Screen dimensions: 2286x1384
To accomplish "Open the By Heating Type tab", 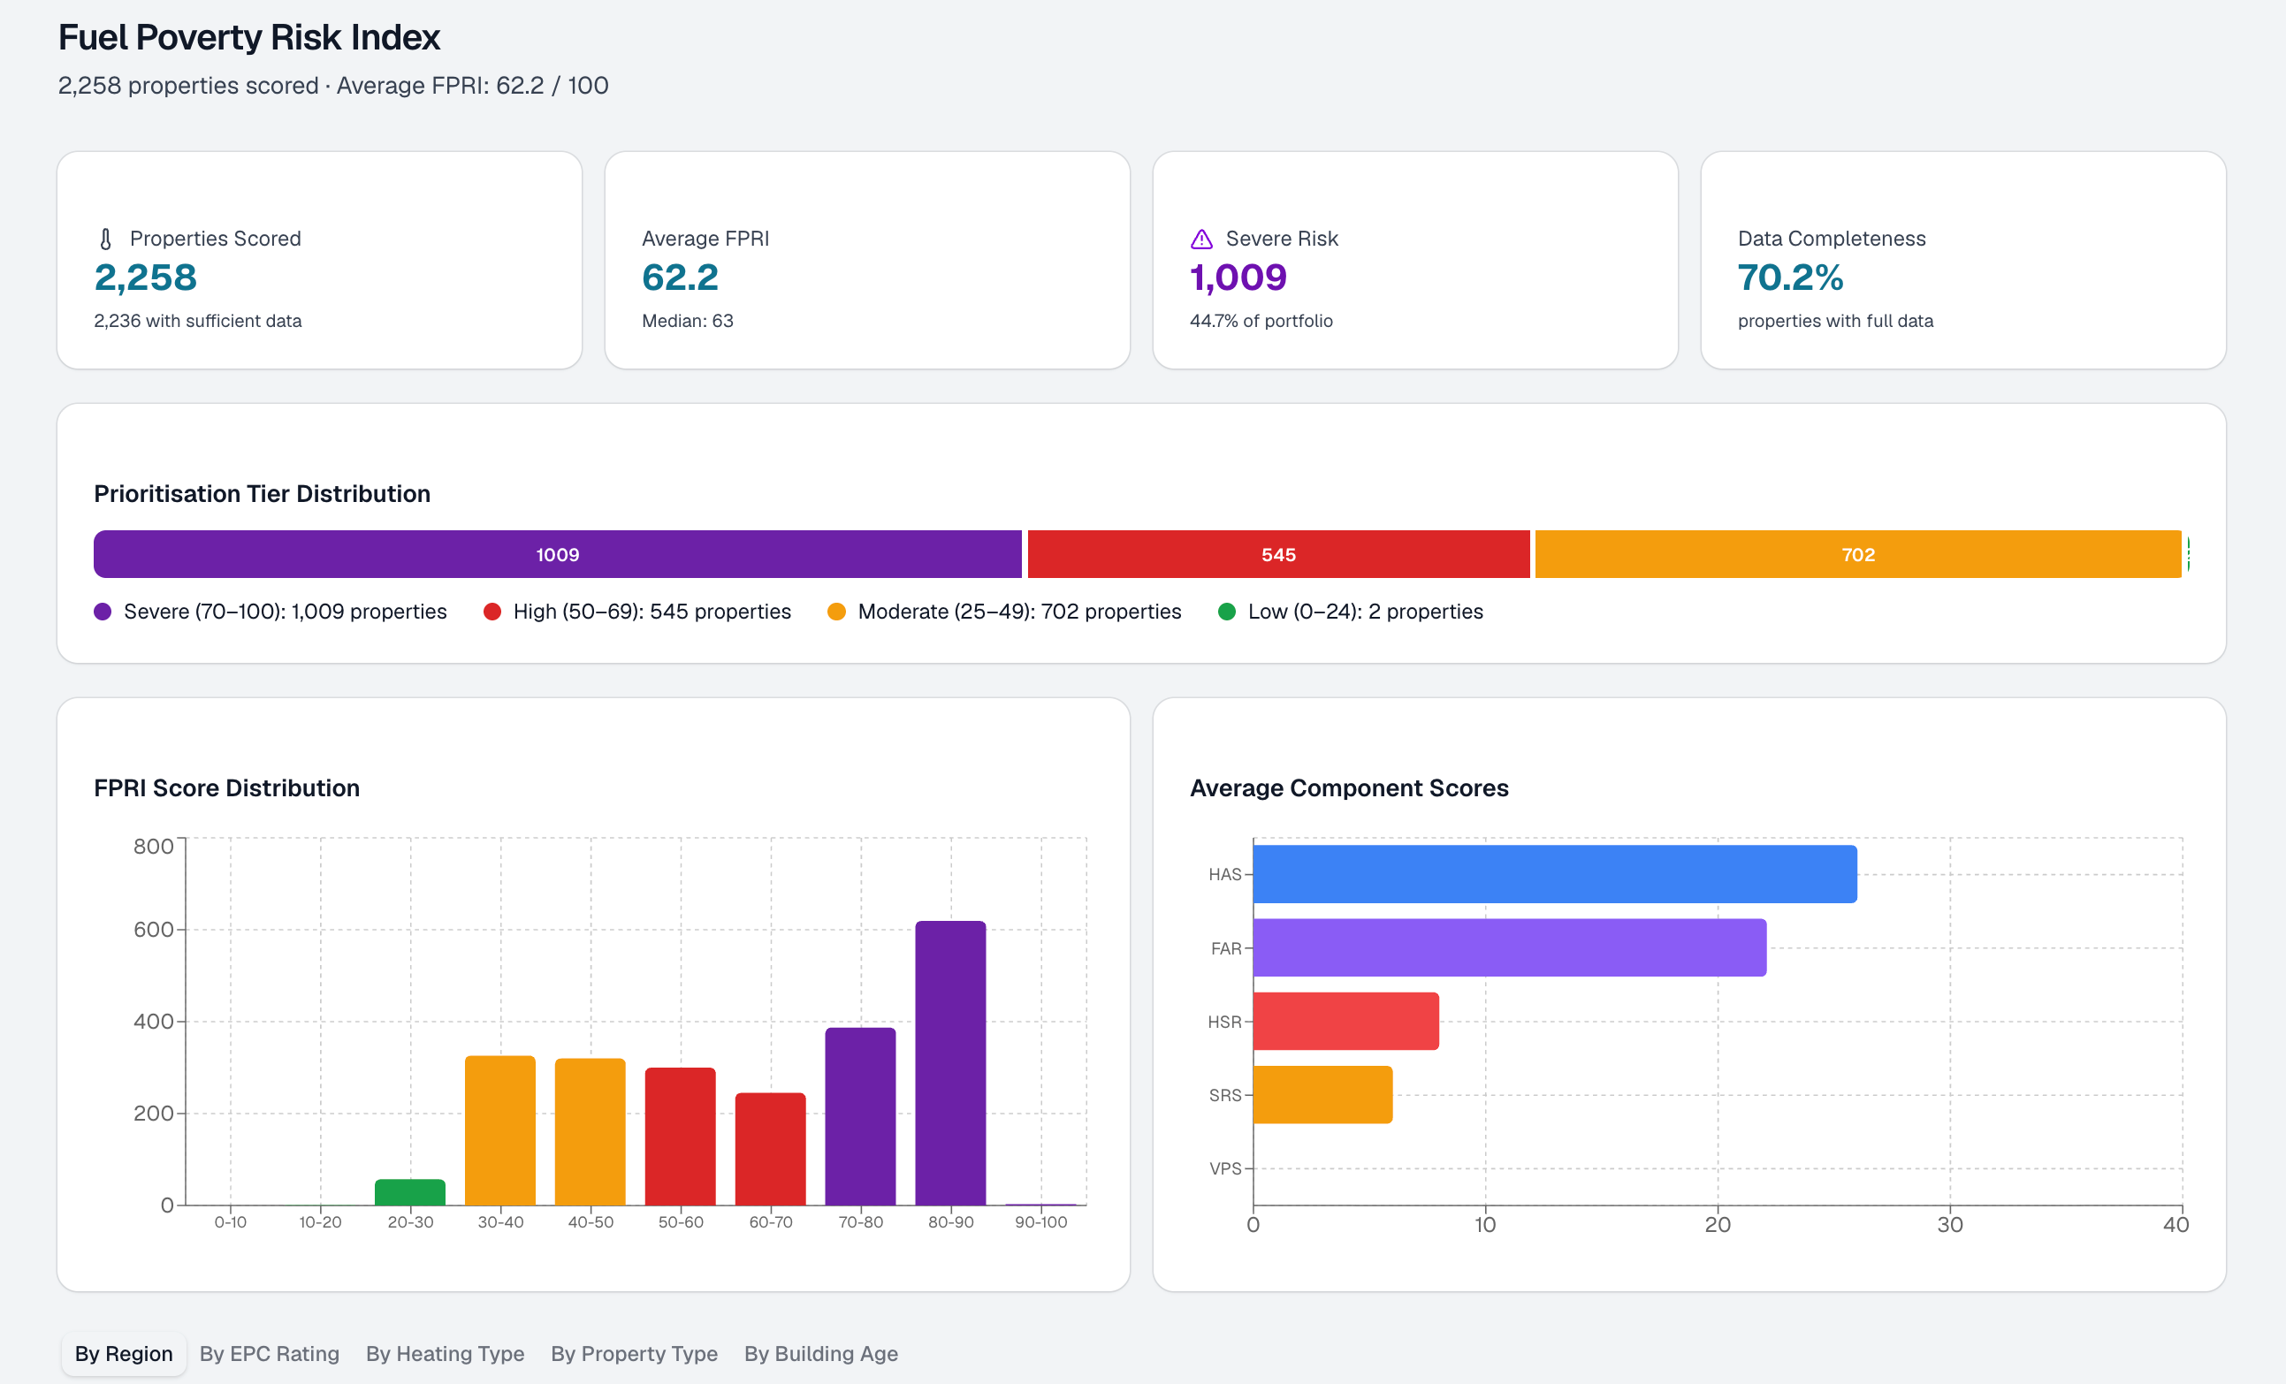I will click(x=446, y=1353).
